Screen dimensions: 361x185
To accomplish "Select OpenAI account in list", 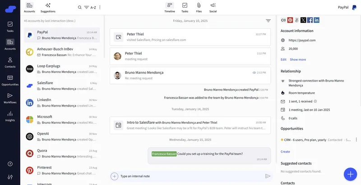I will point(62,136).
